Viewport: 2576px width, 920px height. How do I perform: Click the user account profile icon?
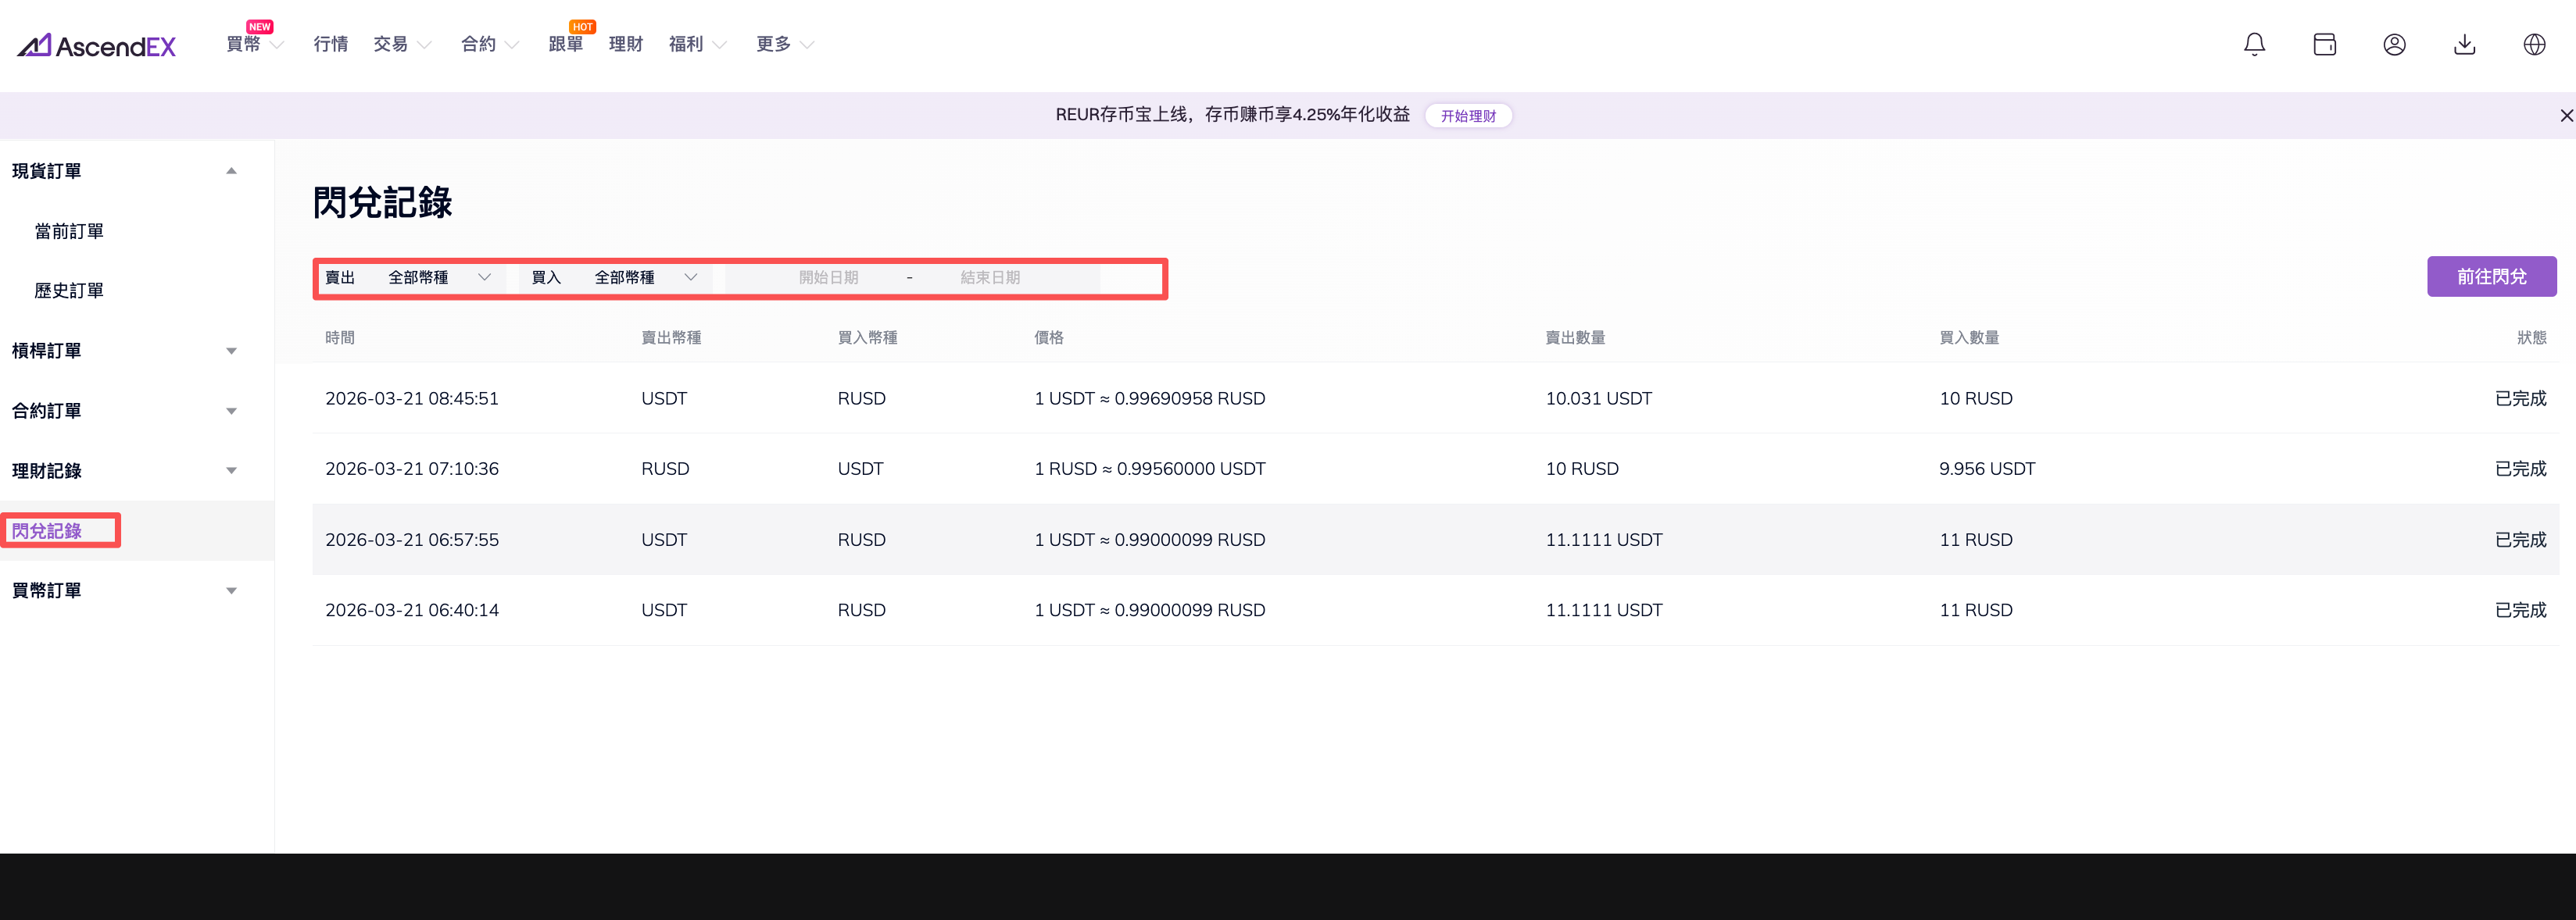tap(2394, 44)
